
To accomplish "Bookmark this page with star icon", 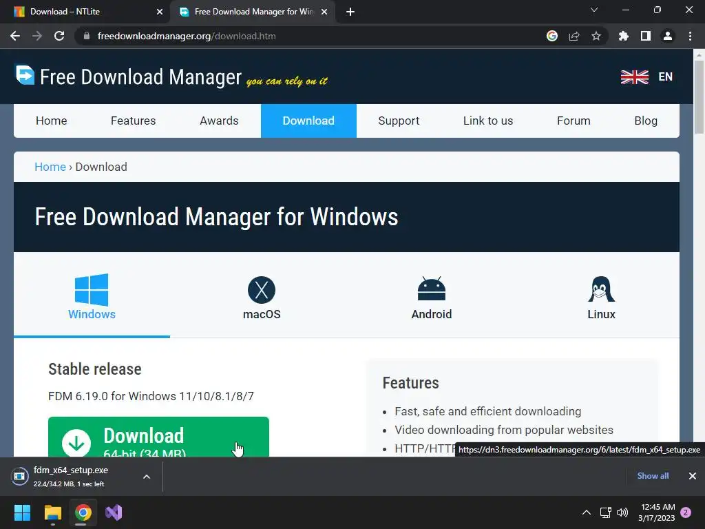I will [596, 36].
